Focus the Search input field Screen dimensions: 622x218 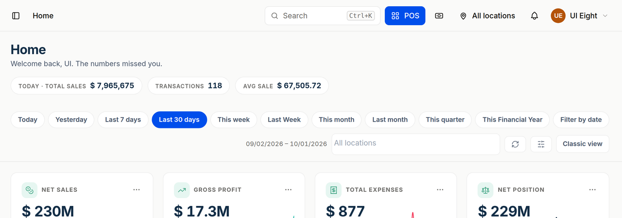point(323,16)
